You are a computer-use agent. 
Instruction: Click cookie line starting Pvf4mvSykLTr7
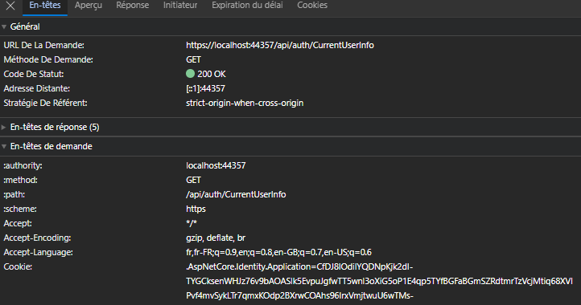pos(299,295)
